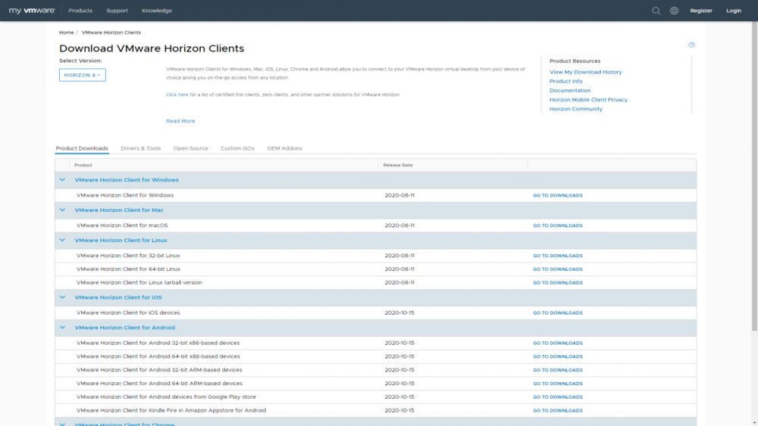
Task: Click VMware Horizon Client for Windows heading link
Action: pos(126,180)
